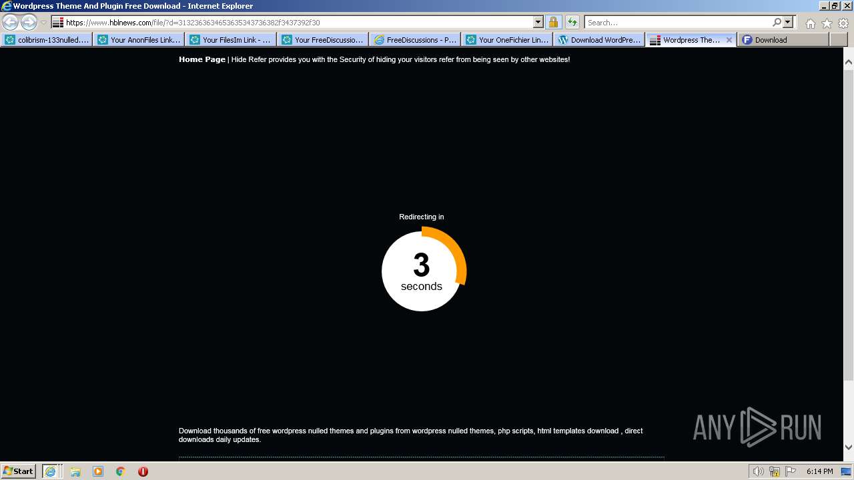Click the Show desktop button
854x480 pixels.
(847, 471)
